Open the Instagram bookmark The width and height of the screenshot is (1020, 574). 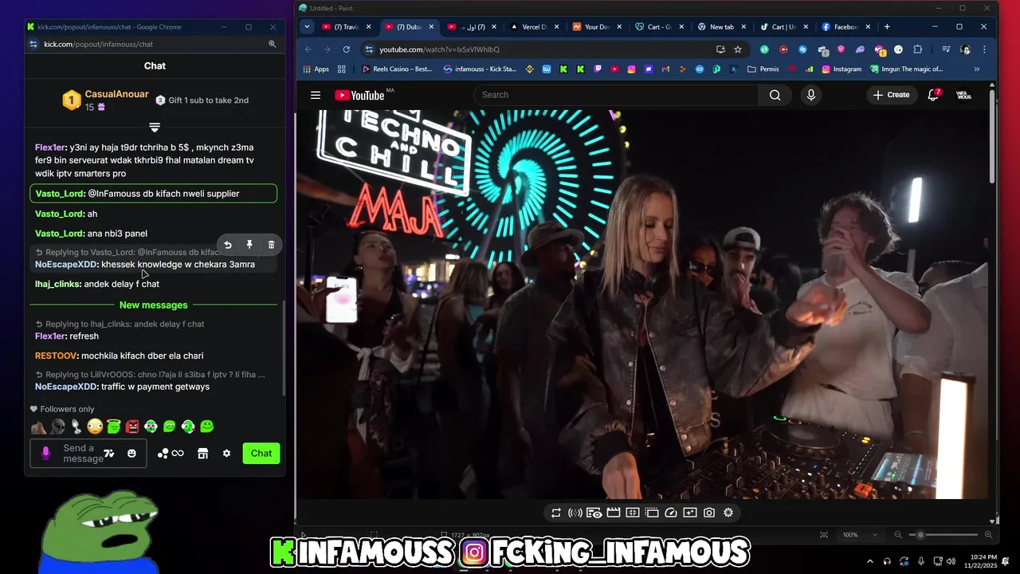[841, 69]
